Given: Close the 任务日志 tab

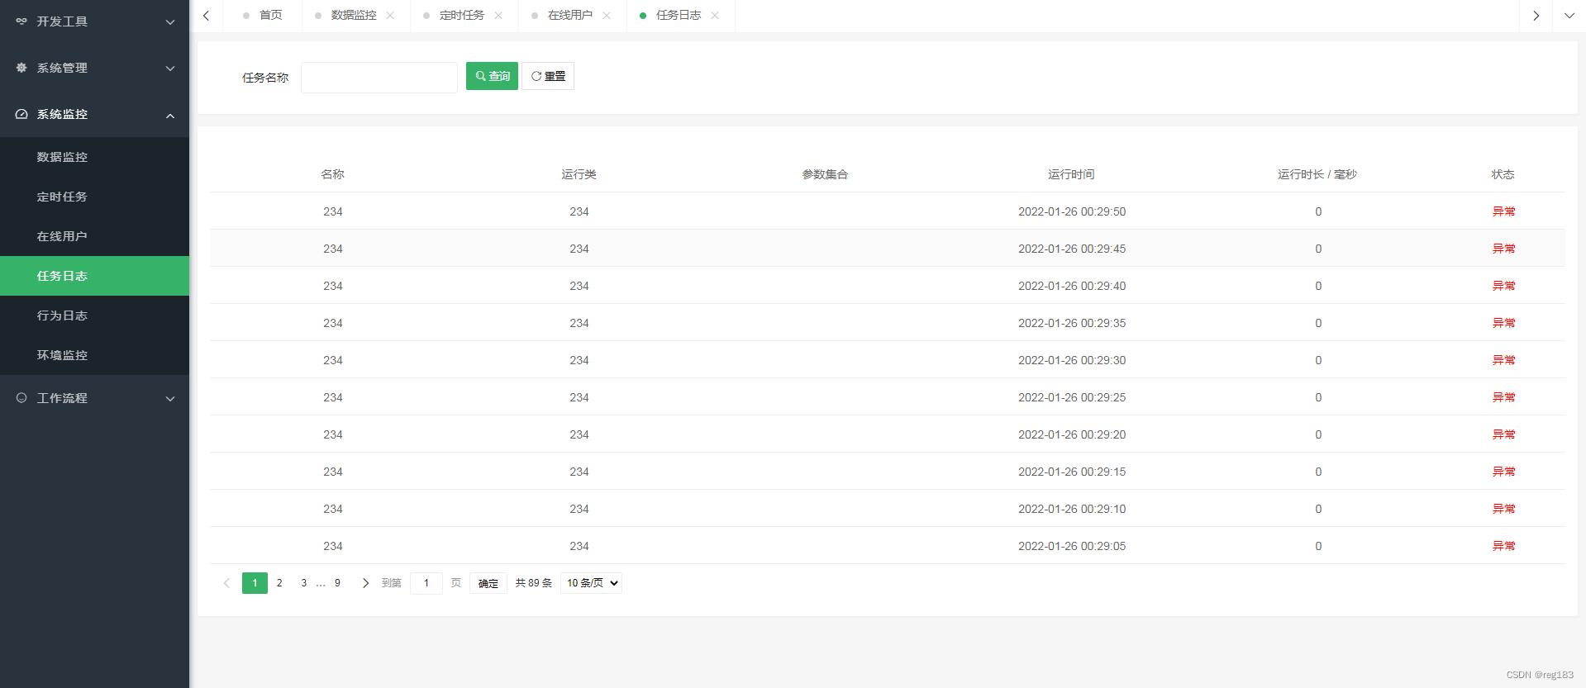Looking at the screenshot, I should pyautogui.click(x=715, y=16).
